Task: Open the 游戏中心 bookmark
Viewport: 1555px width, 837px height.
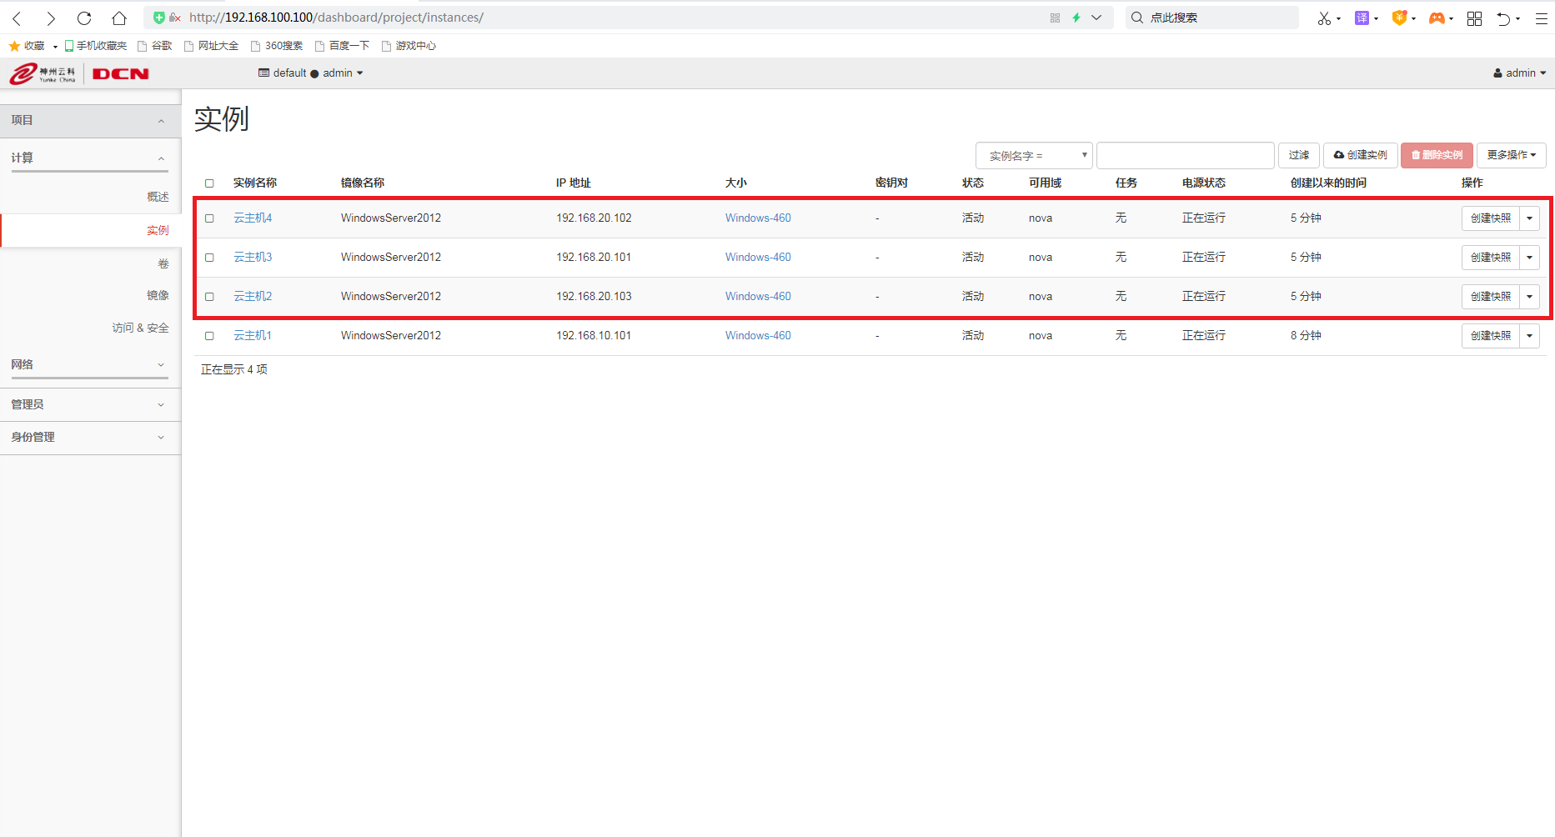Action: 409,46
